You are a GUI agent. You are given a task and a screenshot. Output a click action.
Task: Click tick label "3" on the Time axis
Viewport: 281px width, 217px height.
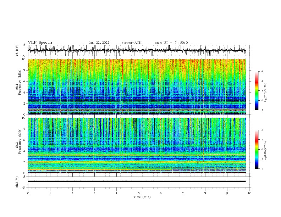(94, 193)
